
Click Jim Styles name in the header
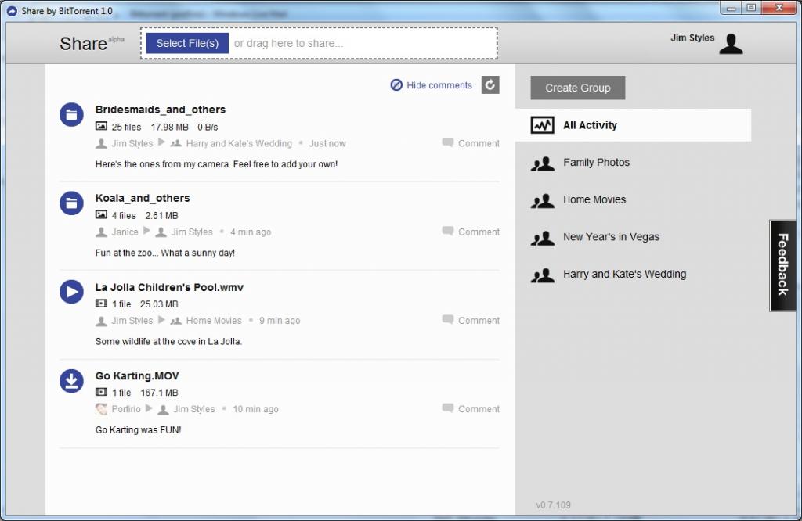tap(692, 38)
